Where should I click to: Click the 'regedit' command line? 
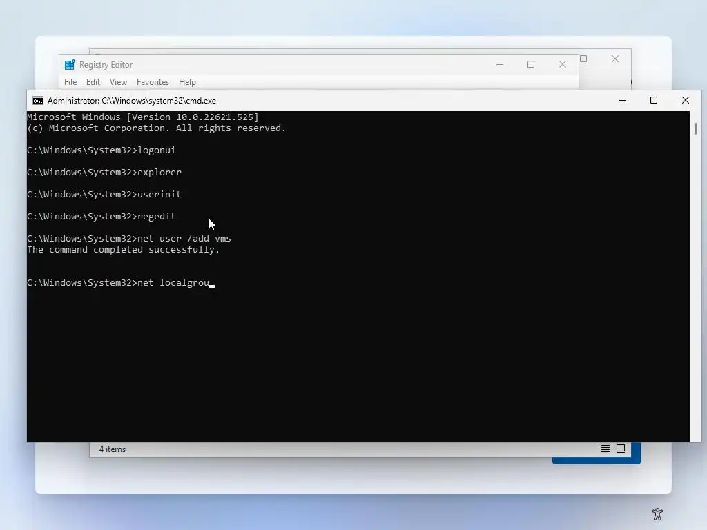[101, 216]
